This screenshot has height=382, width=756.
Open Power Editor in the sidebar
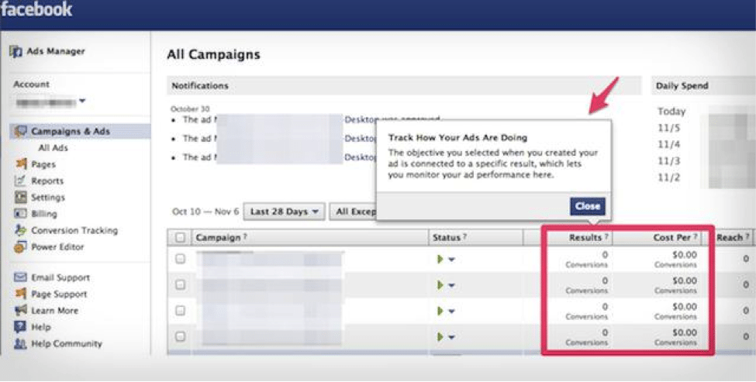click(57, 246)
